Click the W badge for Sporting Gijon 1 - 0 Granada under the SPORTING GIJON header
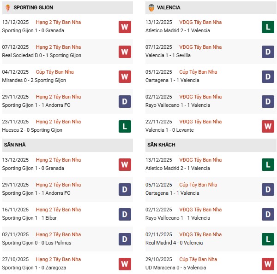Image resolution: width=277 pixels, height=274 pixels. tap(125, 27)
